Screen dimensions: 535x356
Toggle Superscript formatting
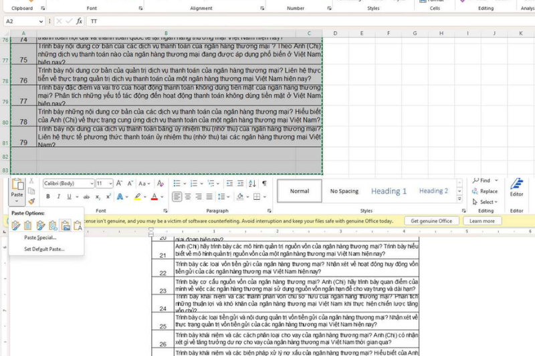point(108,196)
